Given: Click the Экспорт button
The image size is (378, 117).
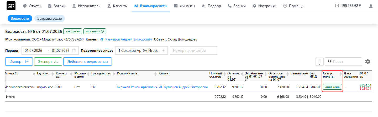Looking at the screenshot, I should pos(48,62).
